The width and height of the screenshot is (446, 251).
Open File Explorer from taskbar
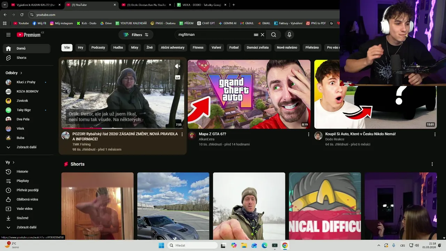coord(244,245)
